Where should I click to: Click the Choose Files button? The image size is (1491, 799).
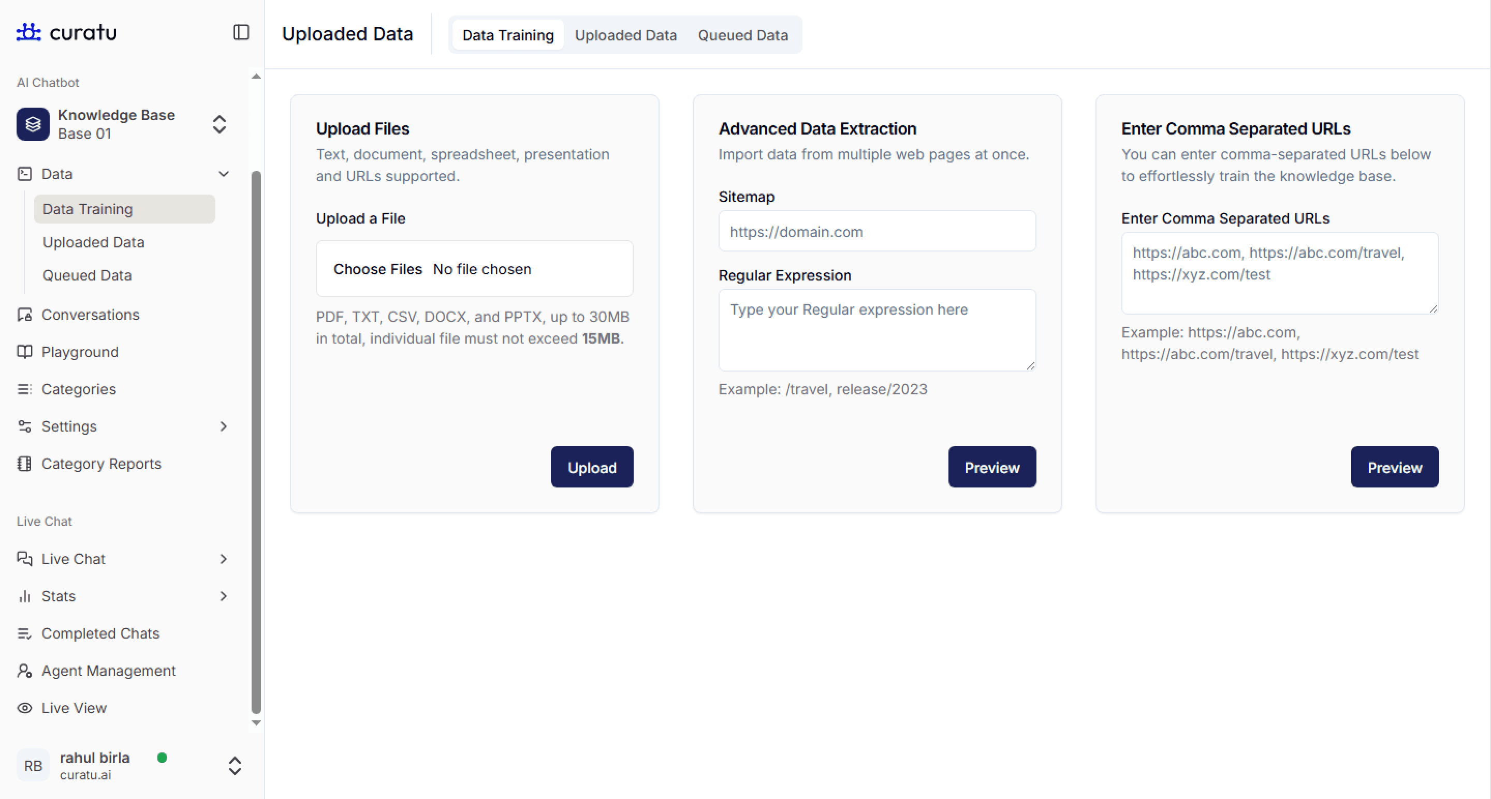pyautogui.click(x=377, y=269)
